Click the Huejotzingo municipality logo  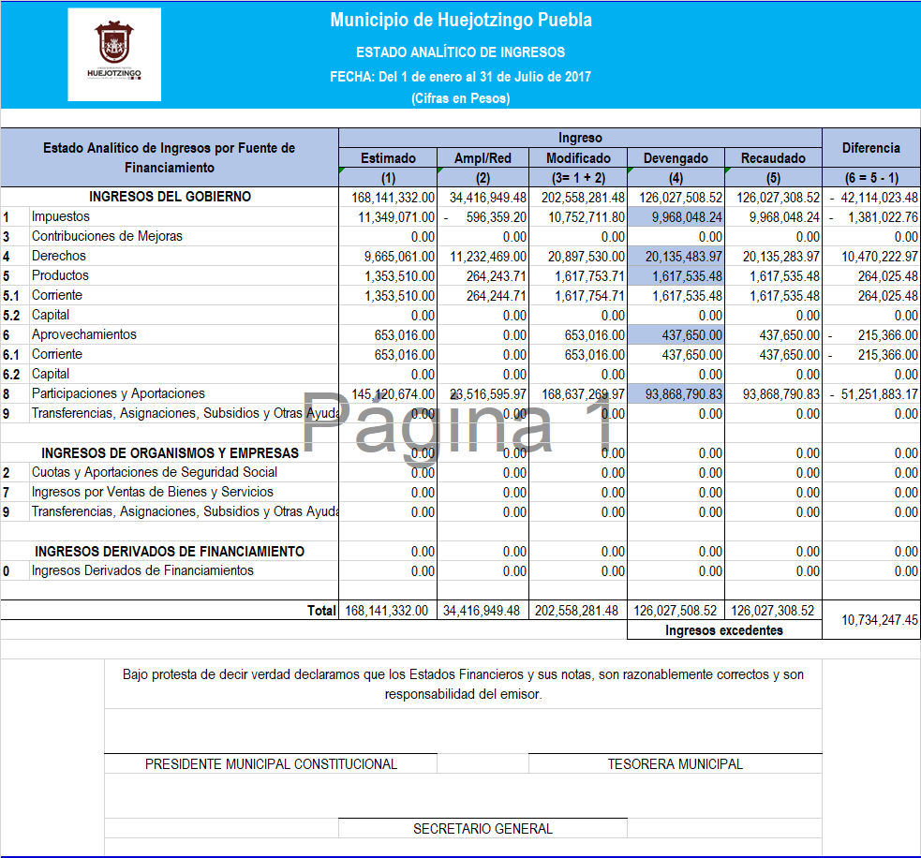click(114, 54)
